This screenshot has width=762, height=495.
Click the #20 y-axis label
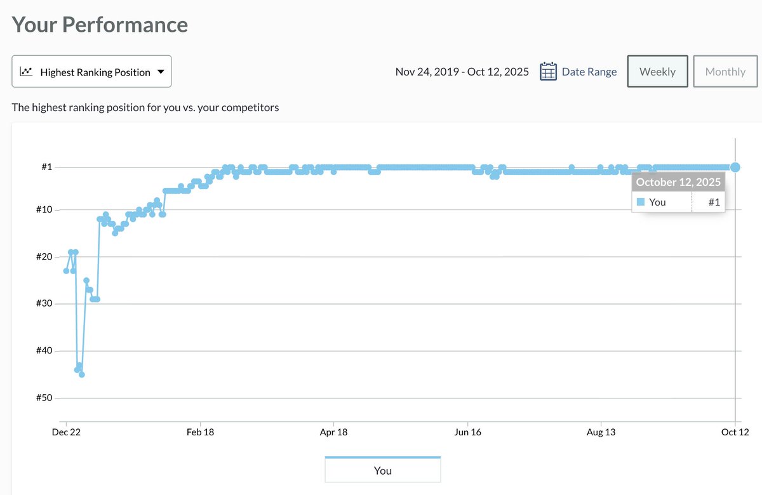(x=43, y=257)
